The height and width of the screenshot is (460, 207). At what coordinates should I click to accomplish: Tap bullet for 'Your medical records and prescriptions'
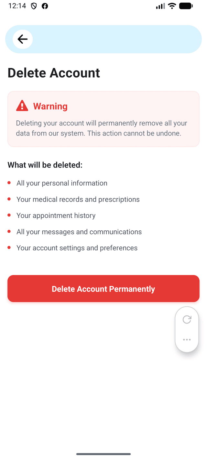pos(9,199)
